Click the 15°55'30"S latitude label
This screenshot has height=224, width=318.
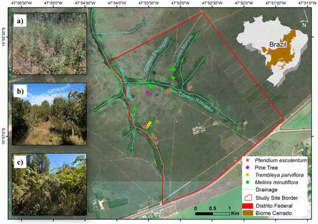[4, 37]
